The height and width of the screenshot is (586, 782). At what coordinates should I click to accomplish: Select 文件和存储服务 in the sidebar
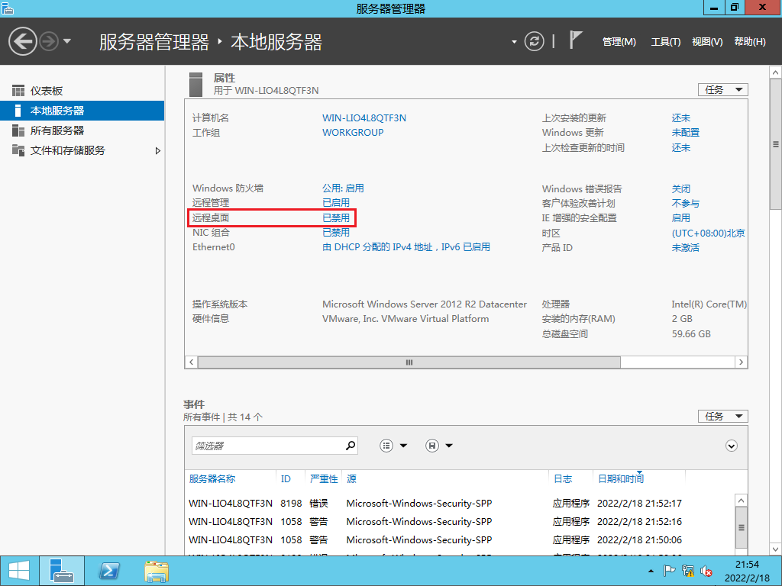tap(82, 150)
